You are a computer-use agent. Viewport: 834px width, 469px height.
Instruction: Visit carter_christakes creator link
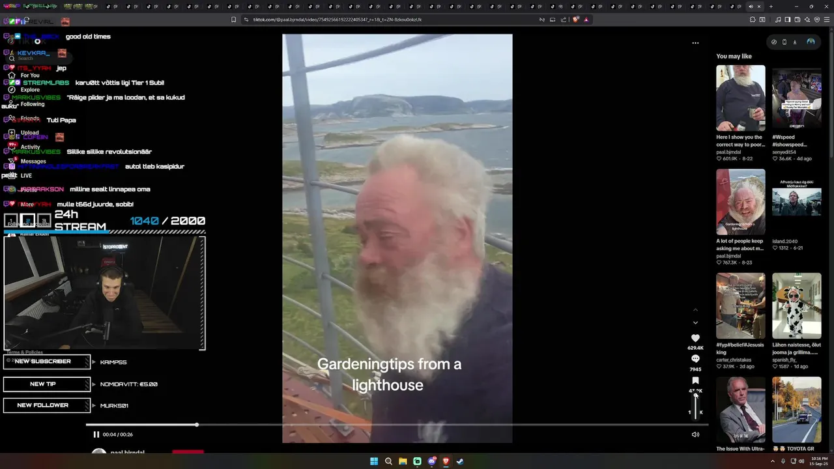(734, 360)
